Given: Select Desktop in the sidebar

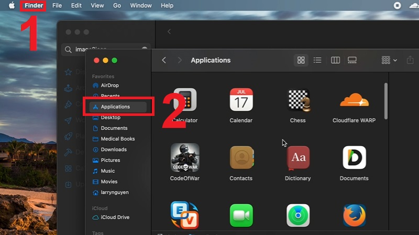Looking at the screenshot, I should pos(106,118).
